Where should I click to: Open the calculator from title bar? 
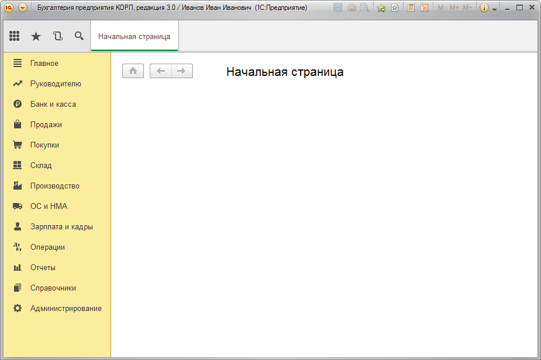pyautogui.click(x=411, y=8)
